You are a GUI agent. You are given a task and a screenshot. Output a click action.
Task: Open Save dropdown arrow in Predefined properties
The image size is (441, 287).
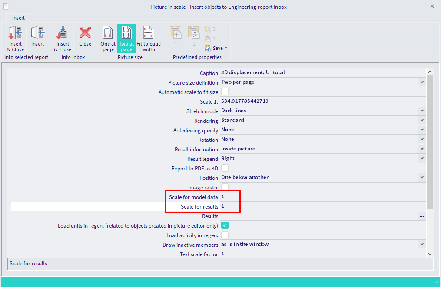coord(226,48)
